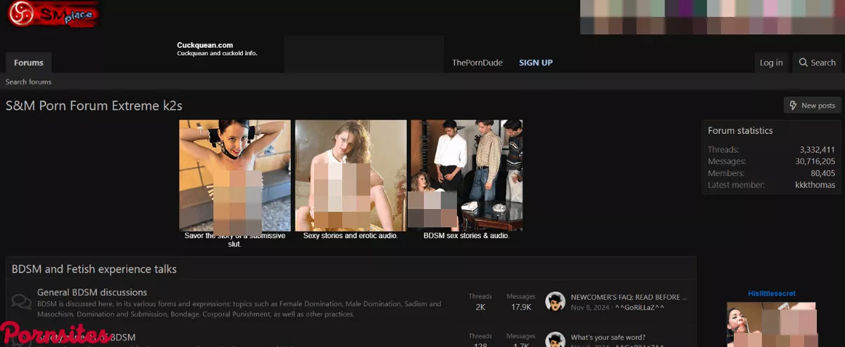Click thumbnail captioned "BDSM sex stories & audio"
This screenshot has height=347, width=845.
(467, 175)
